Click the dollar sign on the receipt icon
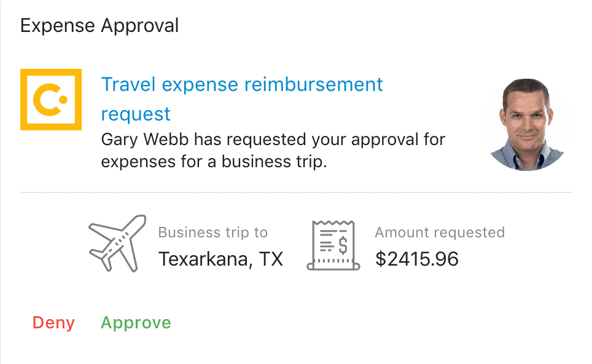The height and width of the screenshot is (364, 592). 343,245
